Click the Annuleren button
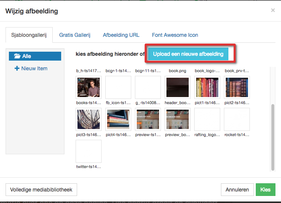The image size is (281, 203). tap(237, 190)
